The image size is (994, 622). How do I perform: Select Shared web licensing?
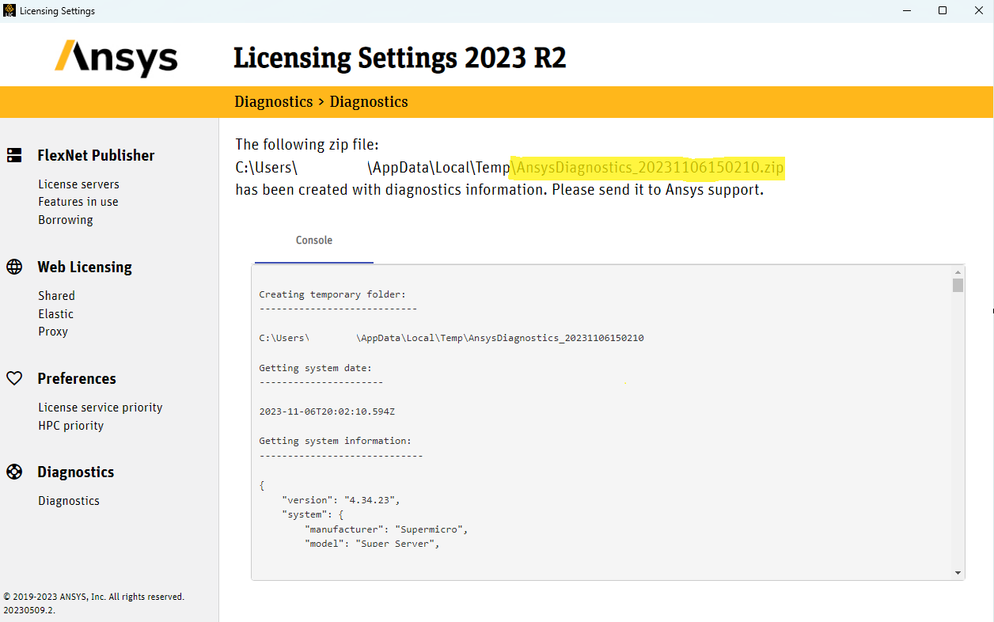[56, 296]
